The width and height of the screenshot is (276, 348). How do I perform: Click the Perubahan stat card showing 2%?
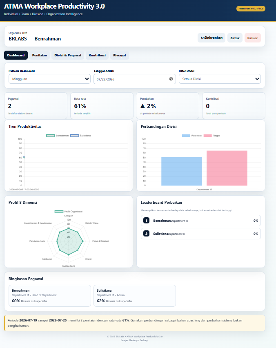click(168, 106)
